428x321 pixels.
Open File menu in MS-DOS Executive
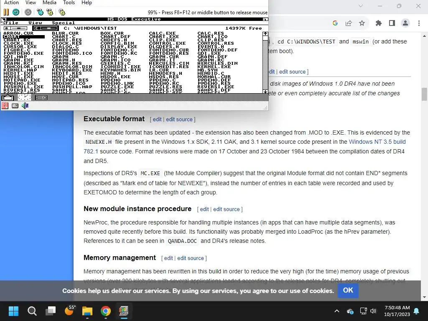click(12, 23)
